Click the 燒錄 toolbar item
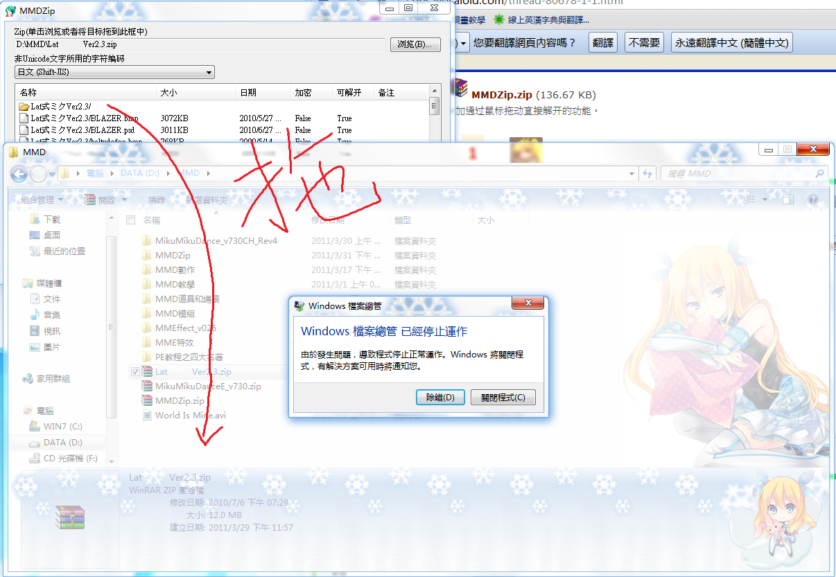Image resolution: width=836 pixels, height=577 pixels. (157, 199)
